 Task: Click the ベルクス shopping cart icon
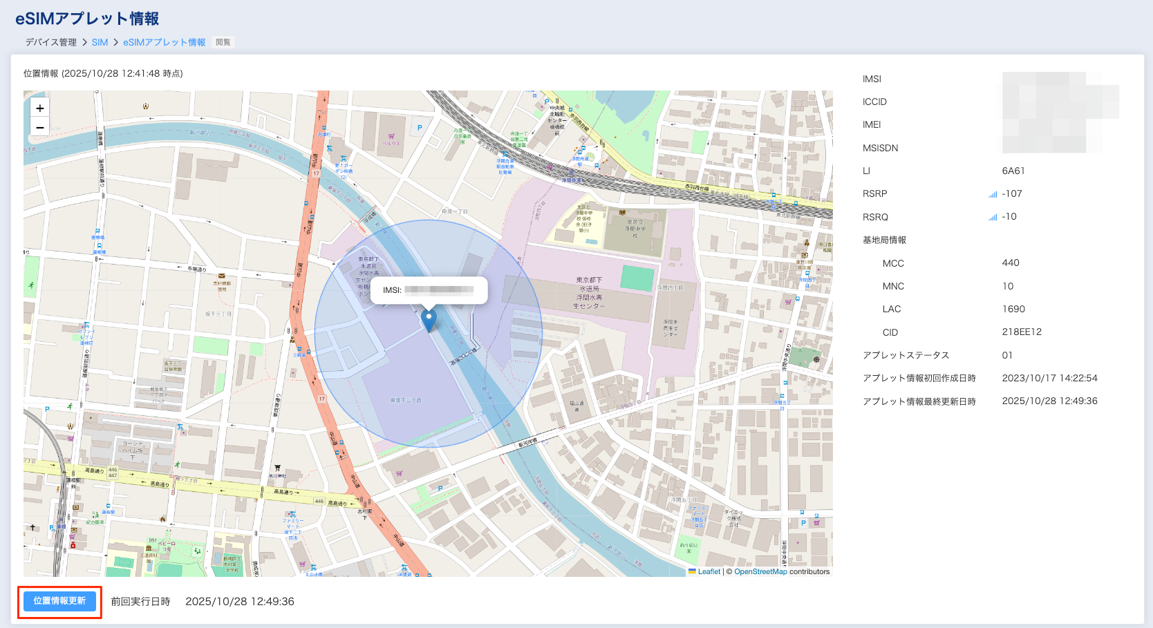tap(391, 136)
